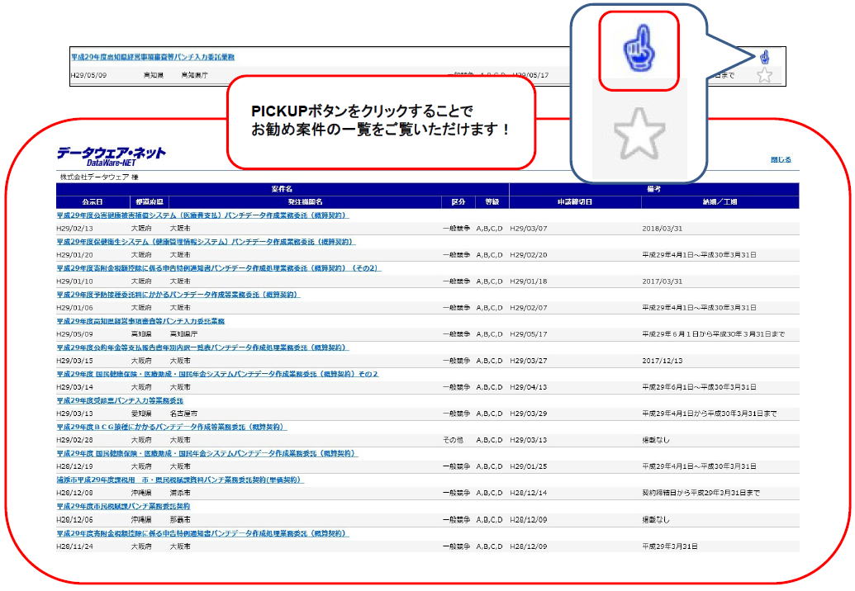Click the 区分 column header
Viewport: 855px width, 591px height.
pyautogui.click(x=458, y=202)
